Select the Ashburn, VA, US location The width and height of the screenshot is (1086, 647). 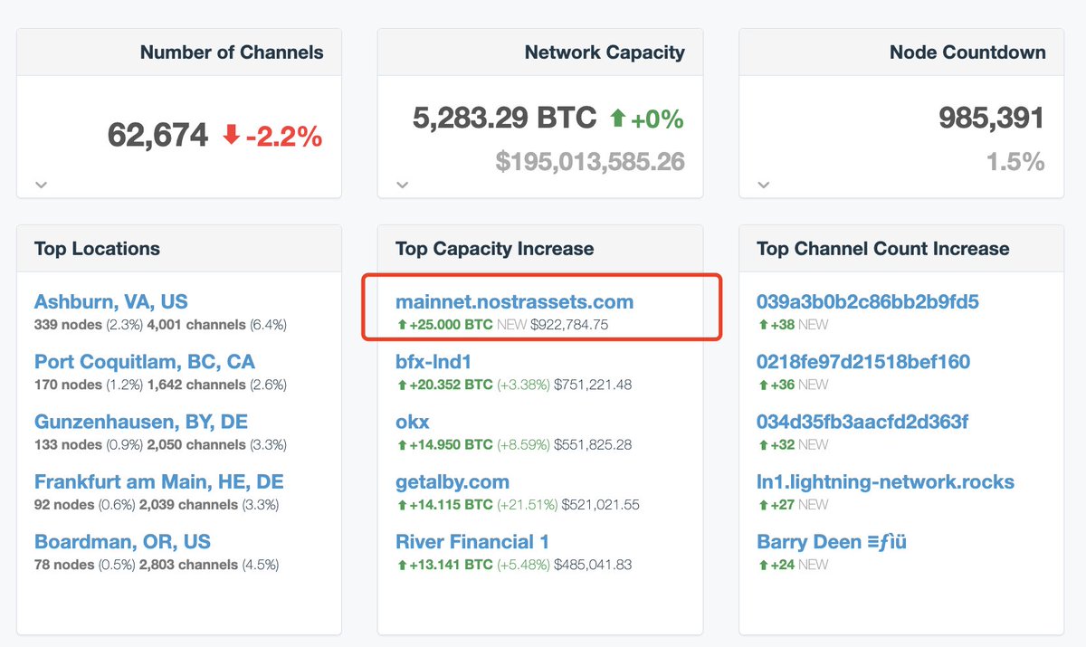tap(111, 300)
